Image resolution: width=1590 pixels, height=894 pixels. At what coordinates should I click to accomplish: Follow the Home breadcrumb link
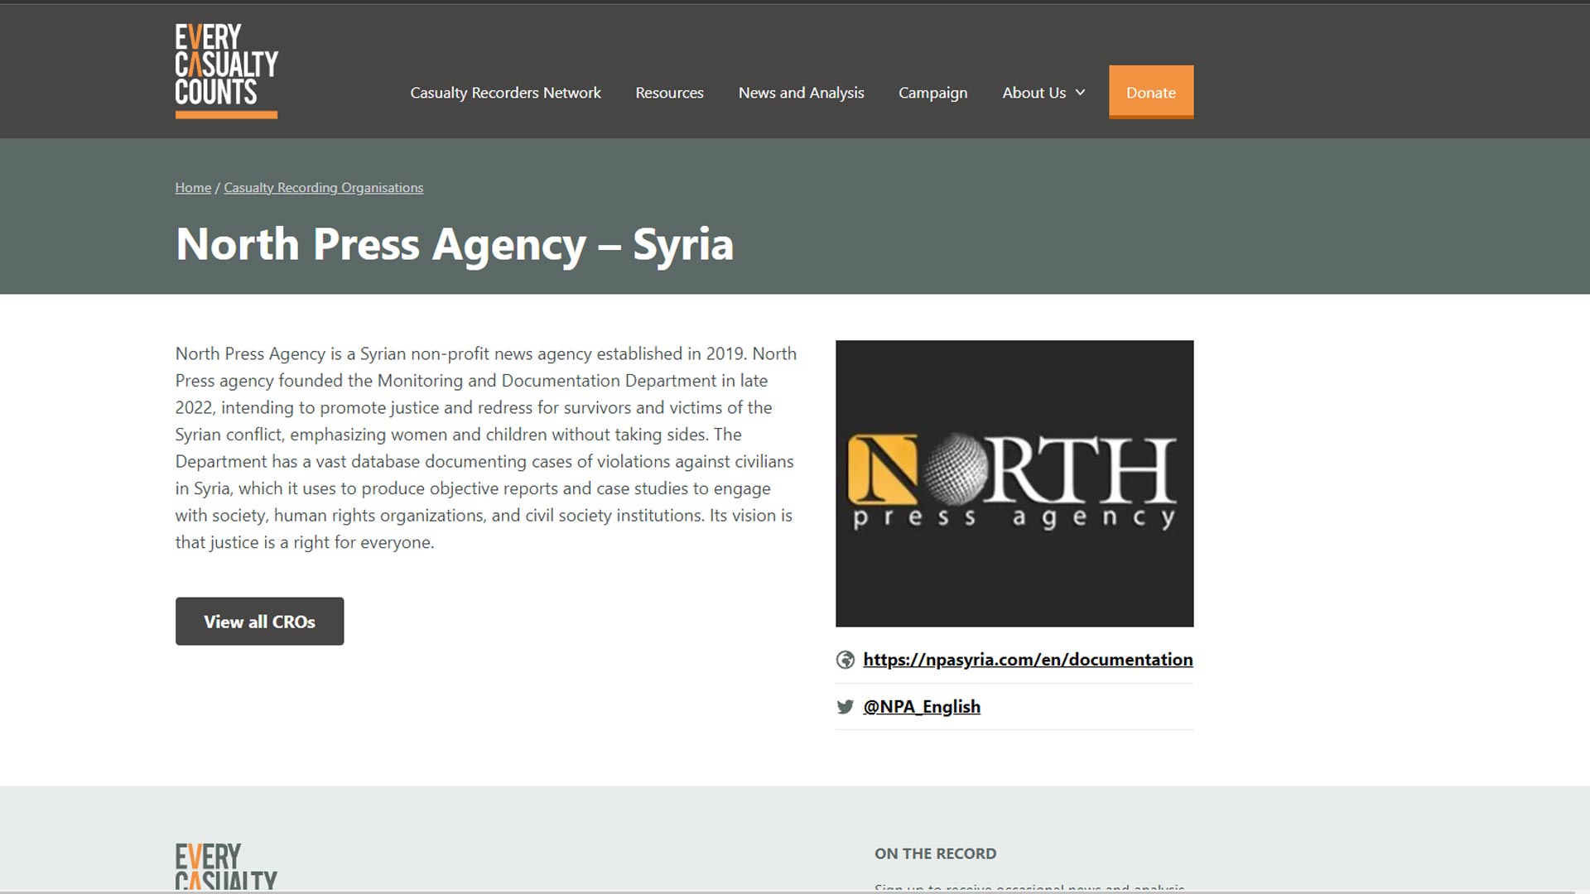193,188
